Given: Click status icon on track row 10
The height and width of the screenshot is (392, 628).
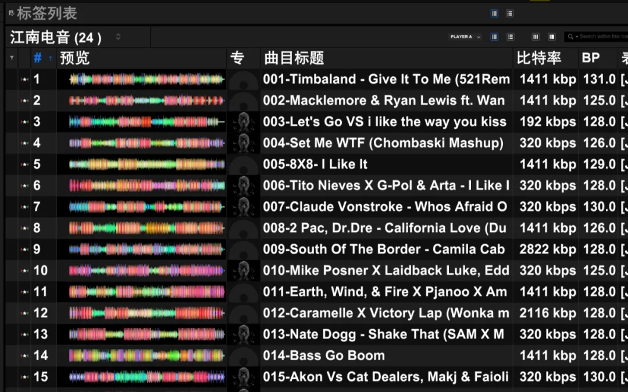Looking at the screenshot, I should (24, 270).
